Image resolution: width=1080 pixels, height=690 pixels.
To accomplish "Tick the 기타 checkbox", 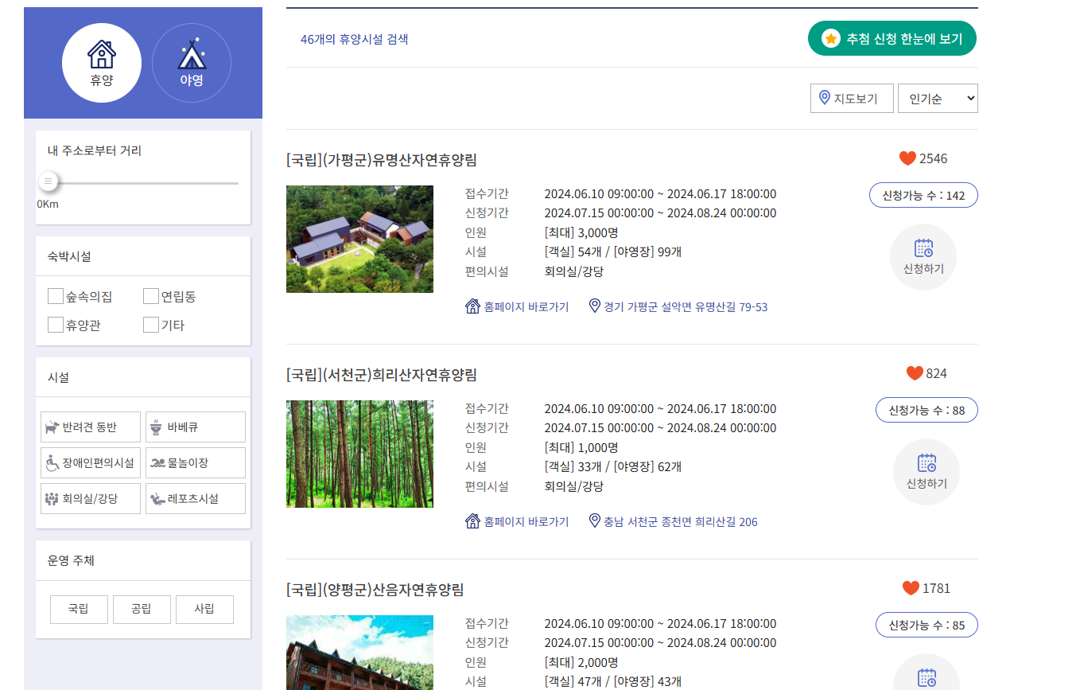I will point(151,325).
